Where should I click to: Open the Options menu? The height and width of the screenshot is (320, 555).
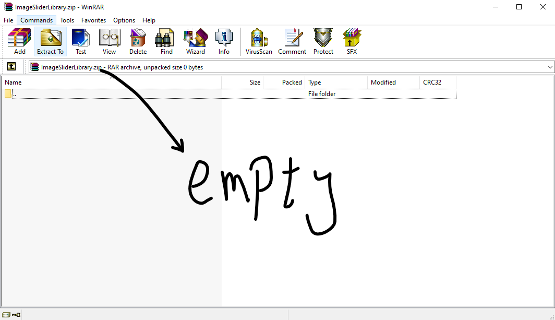click(x=124, y=20)
